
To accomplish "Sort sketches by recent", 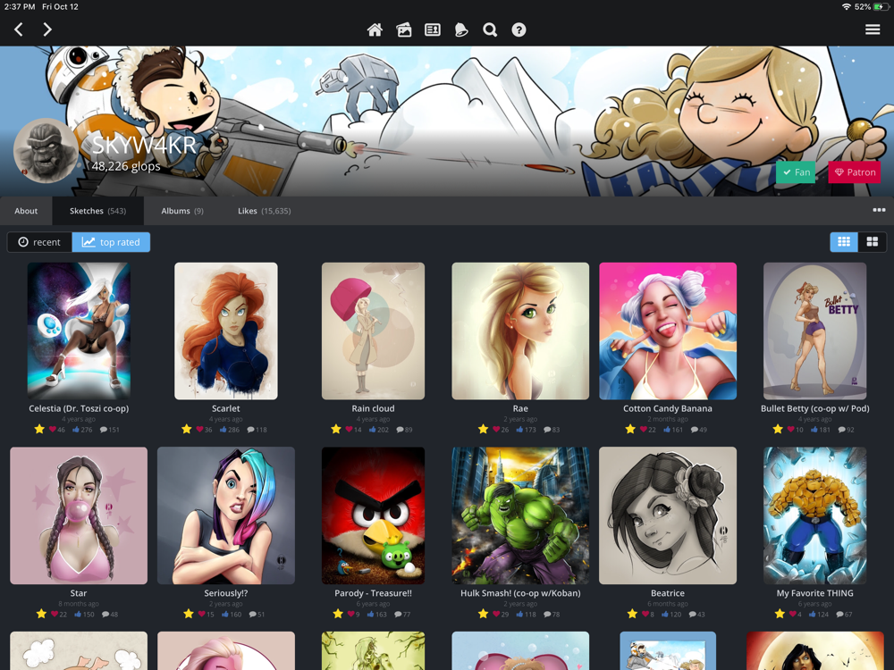I will pyautogui.click(x=39, y=242).
